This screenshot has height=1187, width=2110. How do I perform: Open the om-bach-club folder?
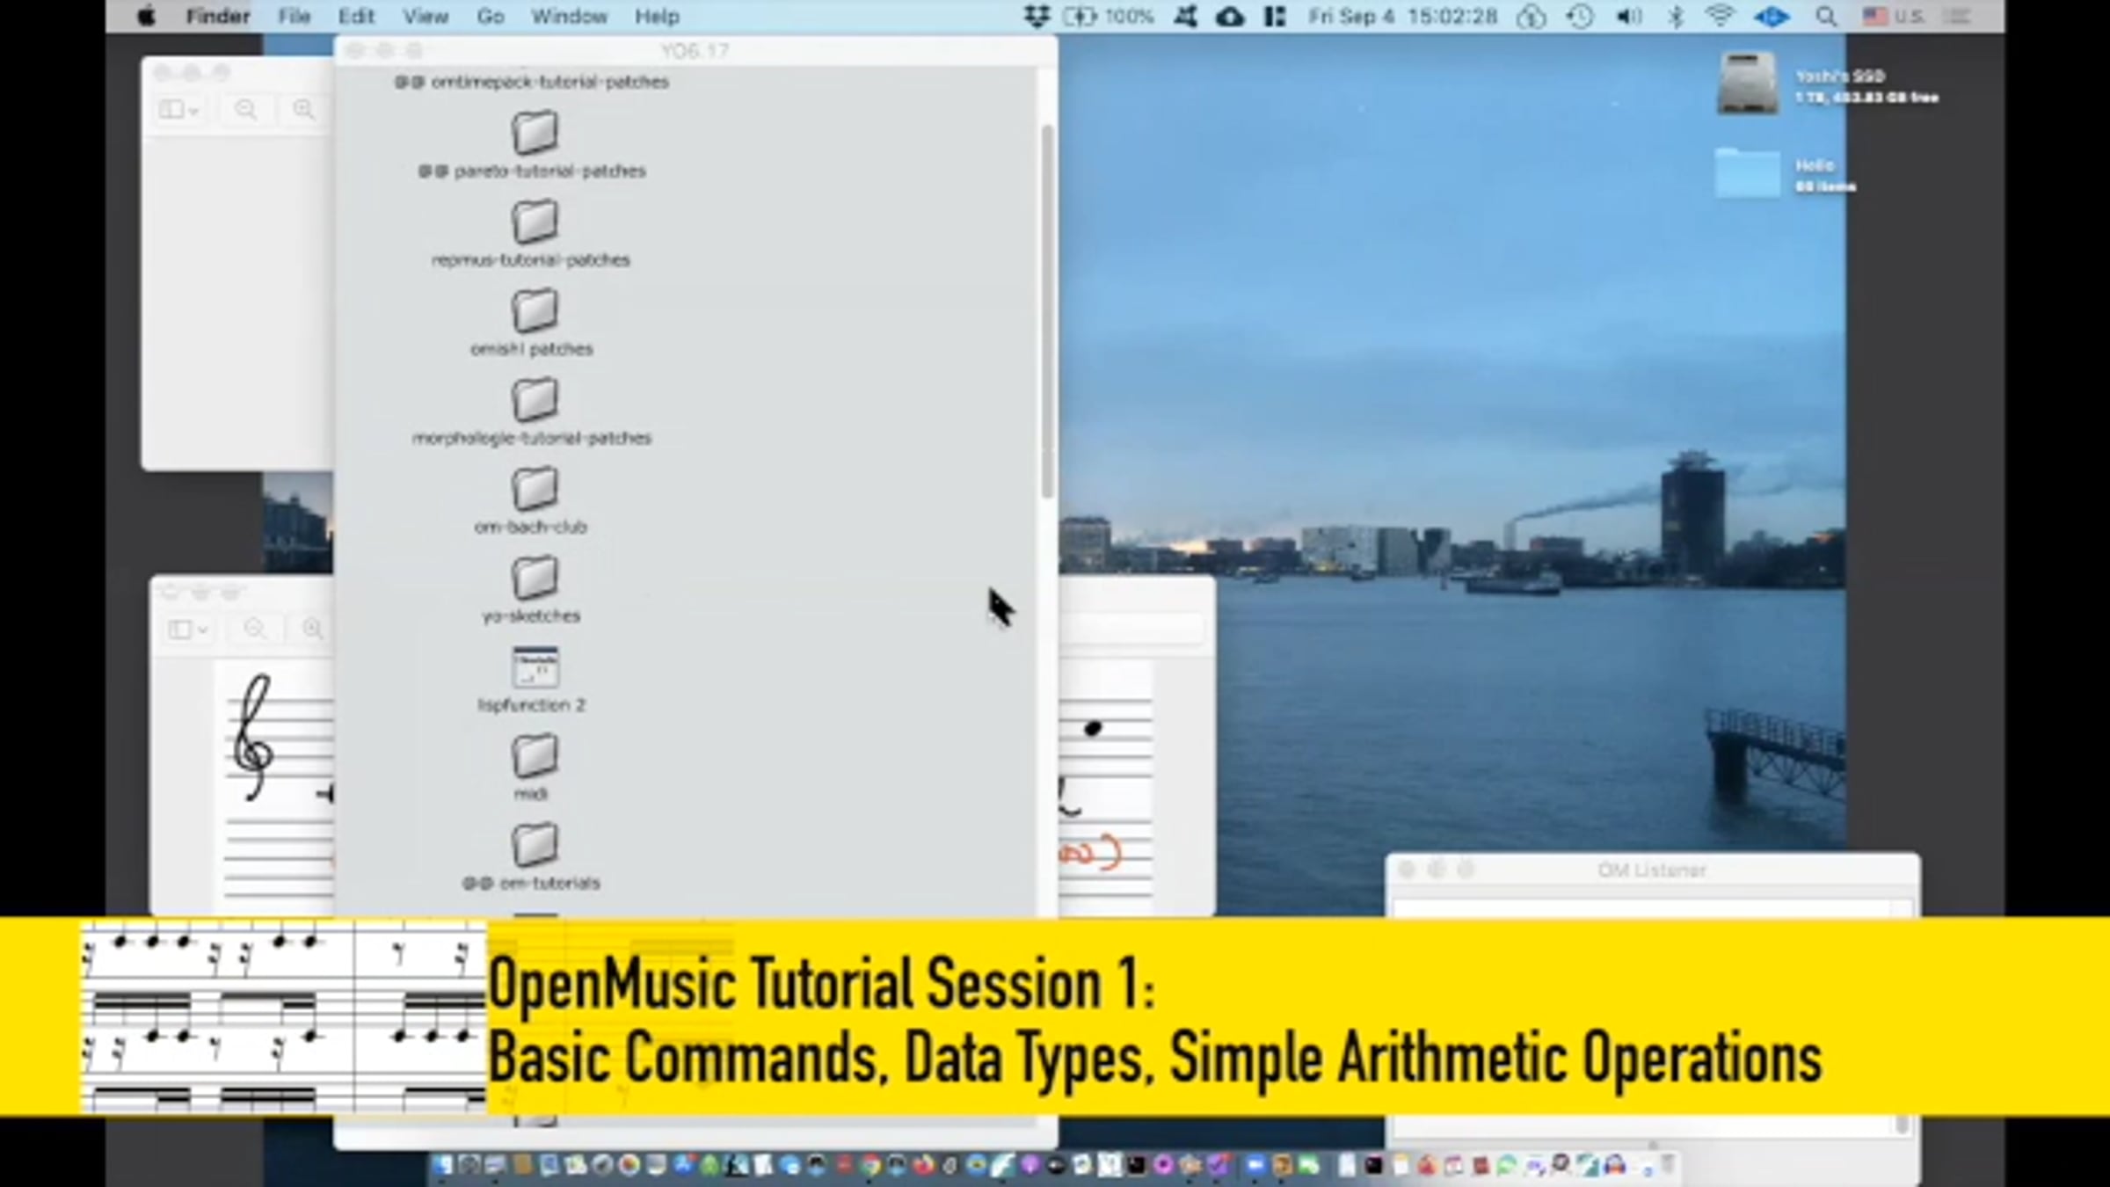pos(535,489)
